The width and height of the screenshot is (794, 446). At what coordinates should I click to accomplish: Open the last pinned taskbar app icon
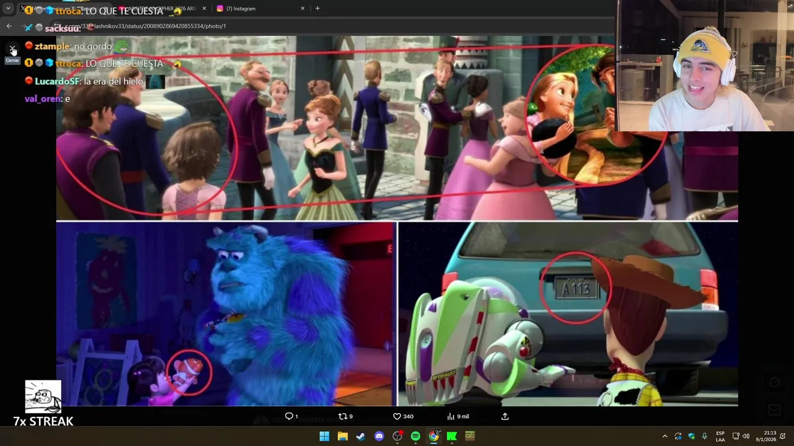[x=470, y=436]
